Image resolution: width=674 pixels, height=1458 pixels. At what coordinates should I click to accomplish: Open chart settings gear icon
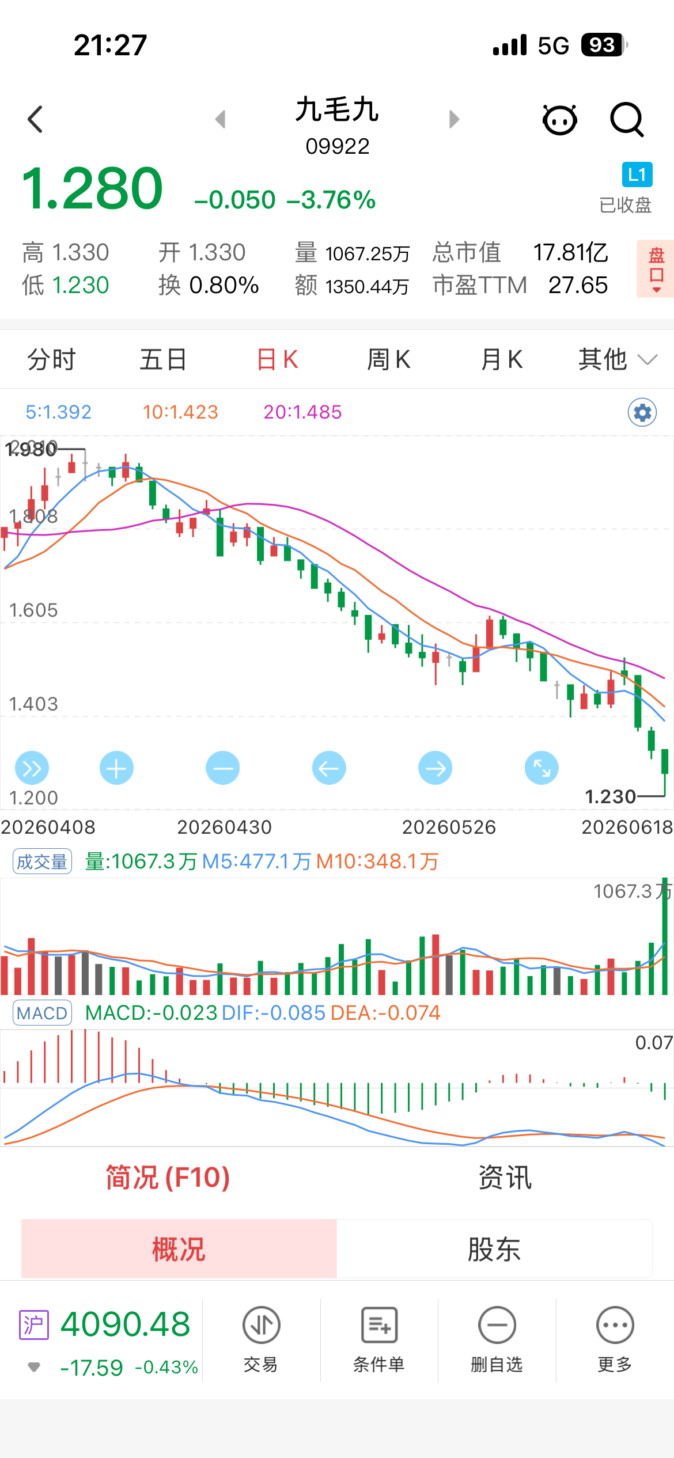(x=642, y=412)
